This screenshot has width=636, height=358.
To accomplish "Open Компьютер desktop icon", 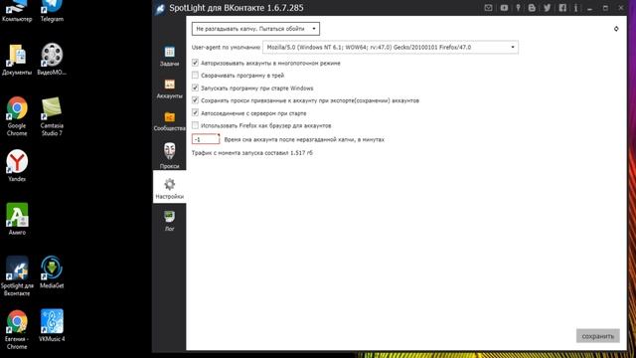I will click(17, 11).
